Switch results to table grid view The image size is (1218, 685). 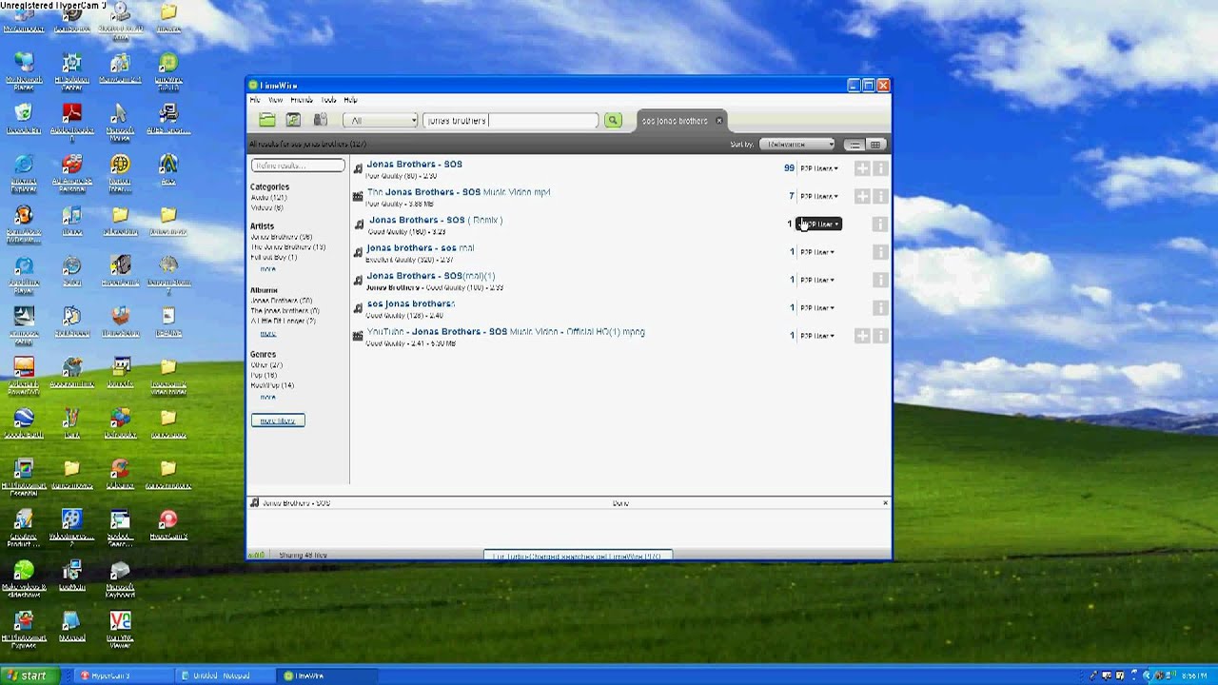(875, 145)
